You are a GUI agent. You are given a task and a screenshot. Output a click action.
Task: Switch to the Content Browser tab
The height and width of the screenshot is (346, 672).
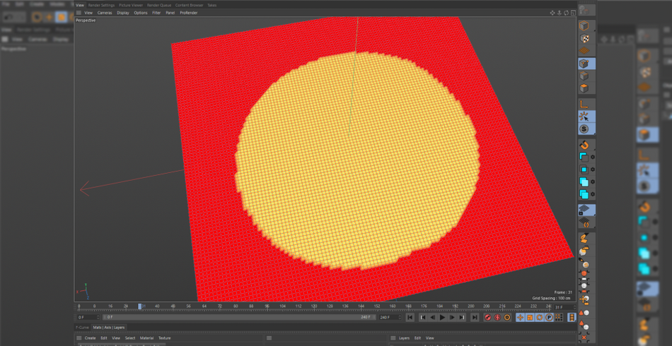point(190,5)
